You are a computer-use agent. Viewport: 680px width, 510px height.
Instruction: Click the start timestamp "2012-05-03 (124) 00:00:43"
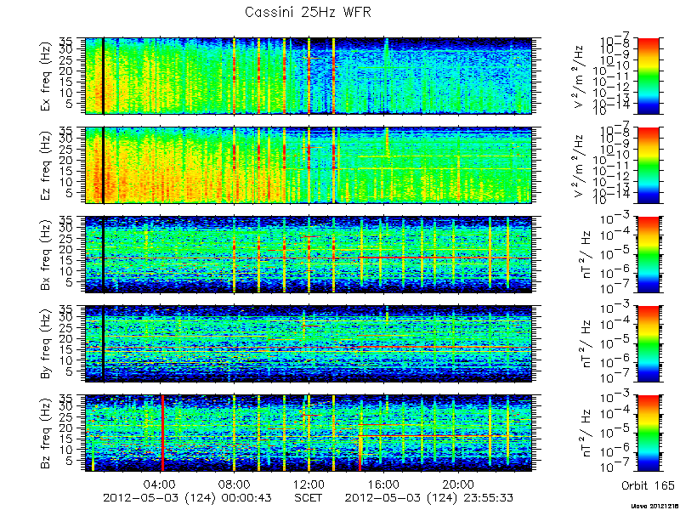pyautogui.click(x=189, y=497)
